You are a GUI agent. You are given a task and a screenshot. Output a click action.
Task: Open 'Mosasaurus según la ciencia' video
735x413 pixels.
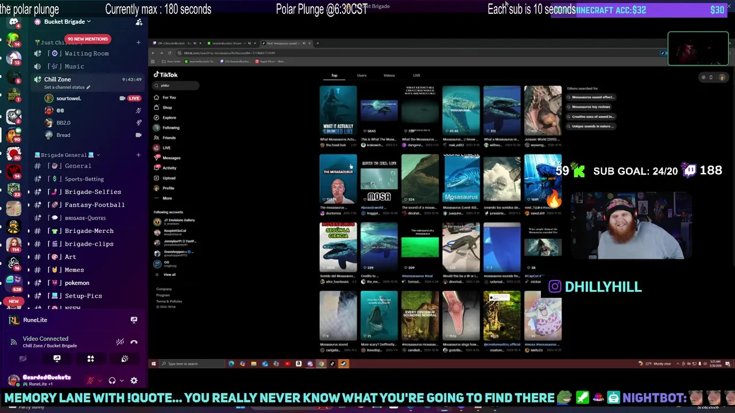click(338, 247)
